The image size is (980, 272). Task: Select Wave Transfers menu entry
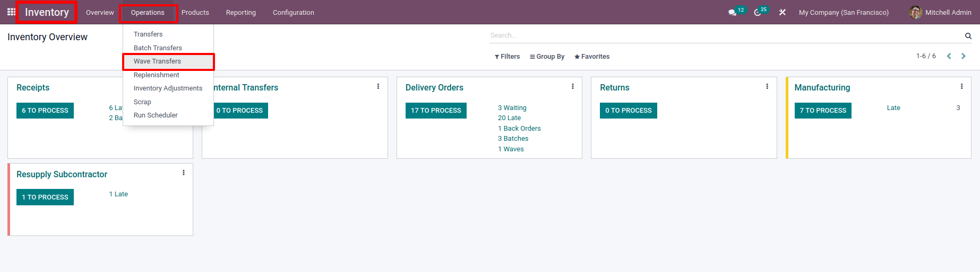168,61
